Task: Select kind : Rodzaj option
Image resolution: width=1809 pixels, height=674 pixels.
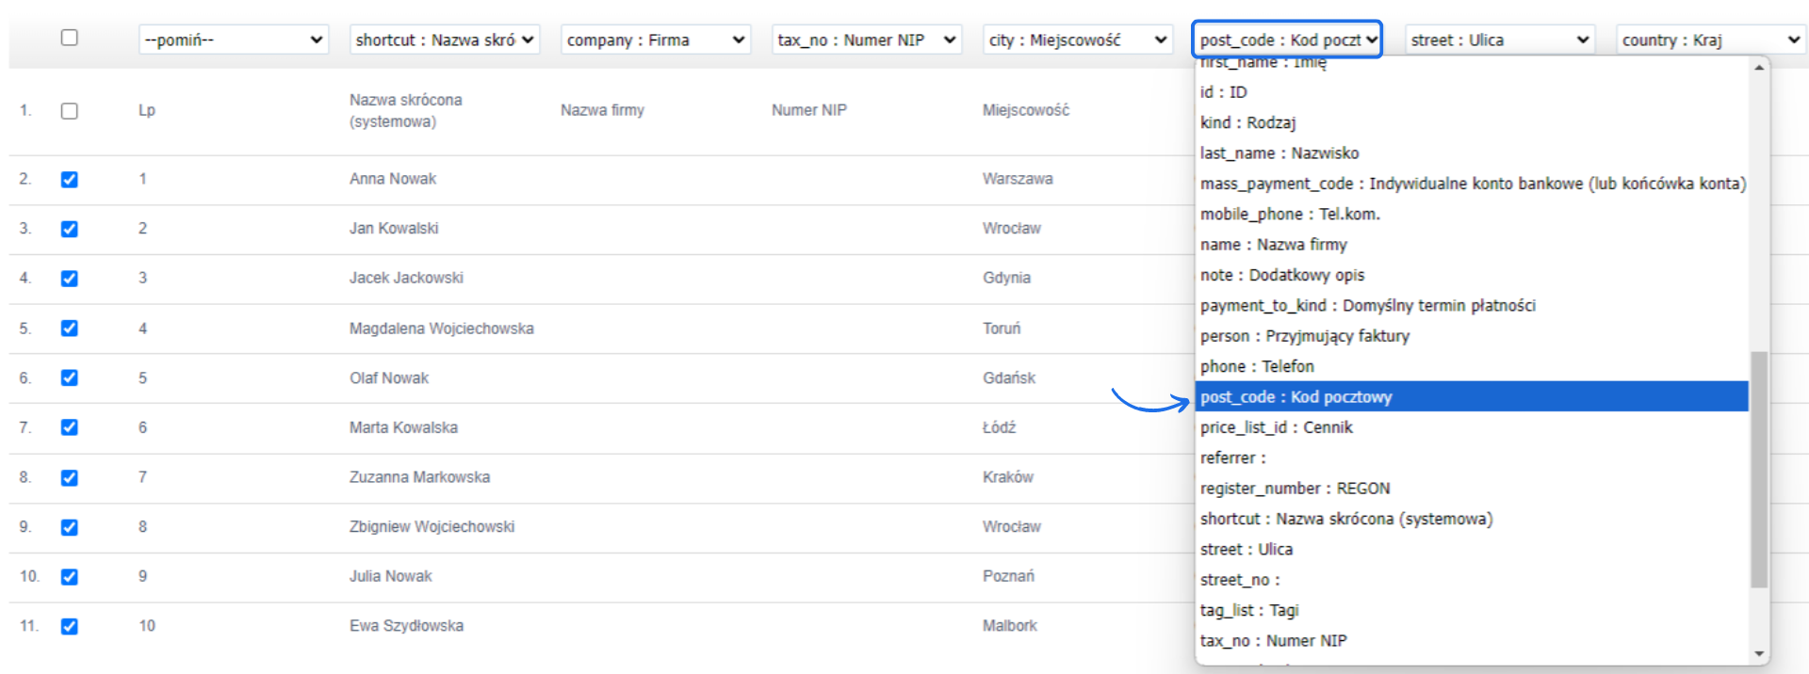Action: (1472, 122)
